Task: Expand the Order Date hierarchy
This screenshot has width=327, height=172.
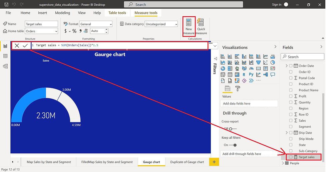Action: point(287,66)
